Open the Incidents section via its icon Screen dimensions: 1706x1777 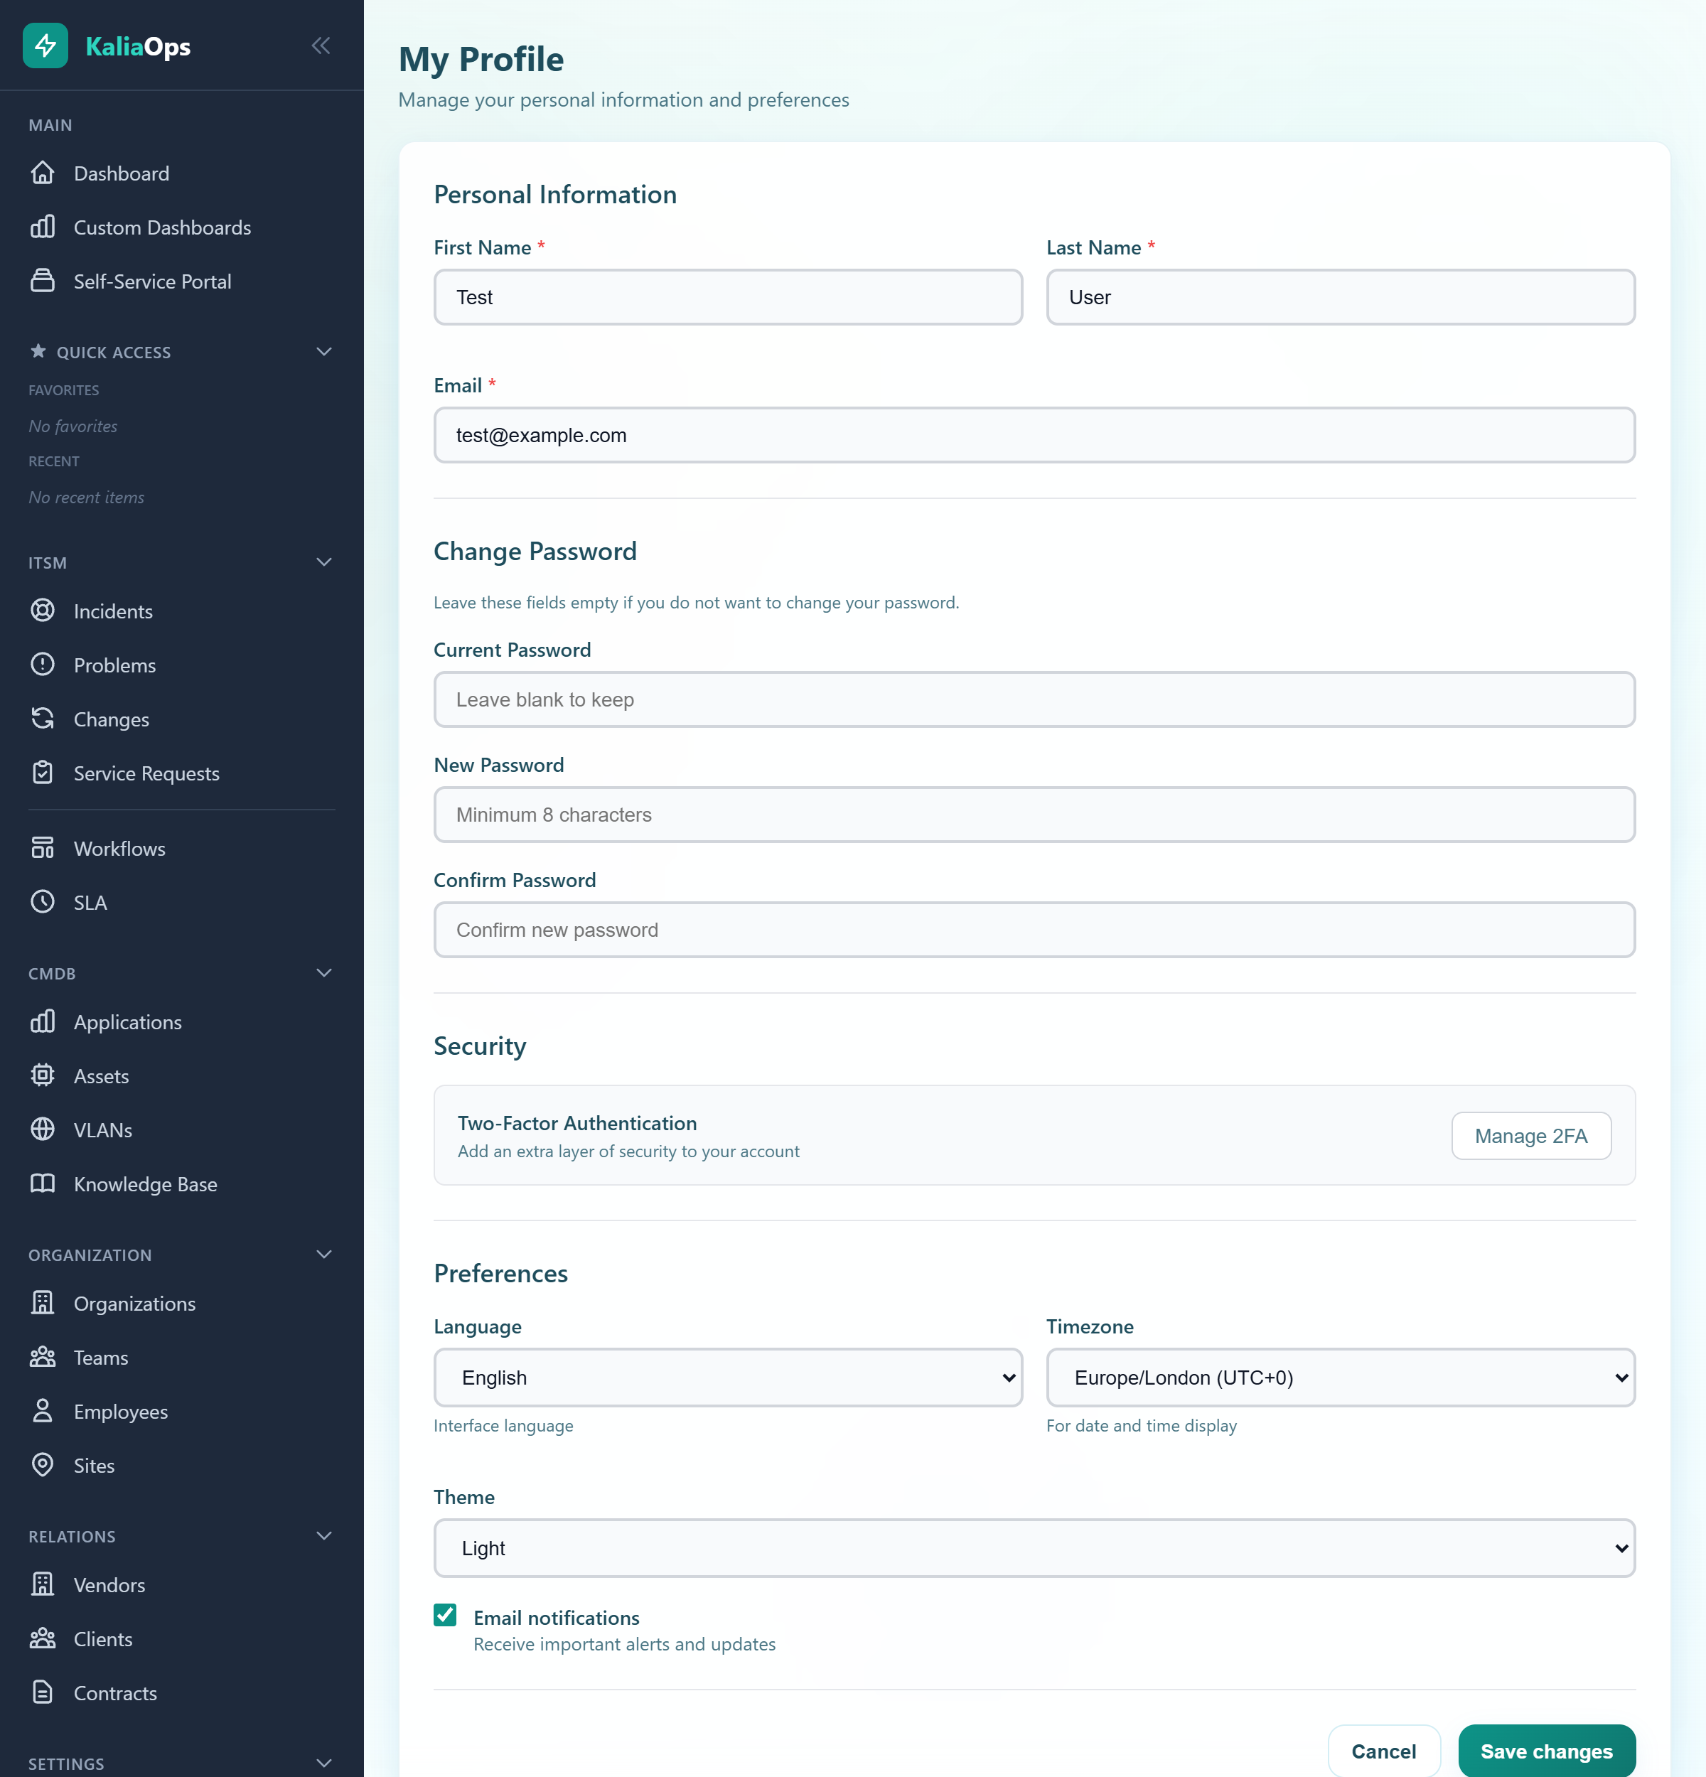[43, 610]
